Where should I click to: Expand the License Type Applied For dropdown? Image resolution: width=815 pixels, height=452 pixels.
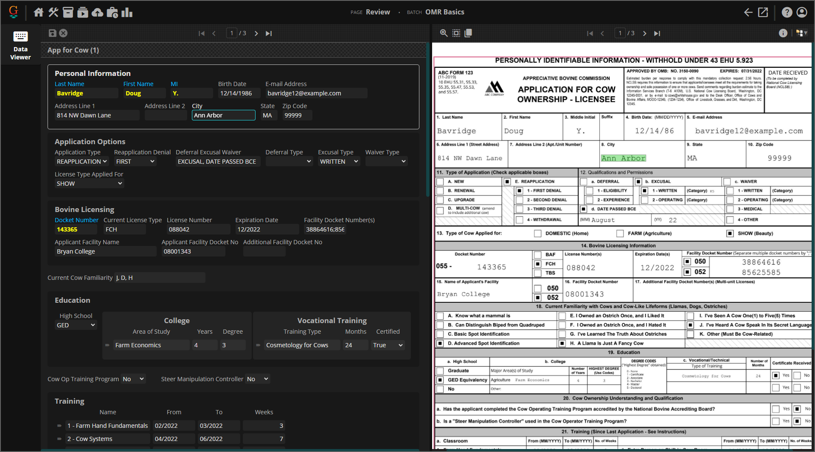89,184
